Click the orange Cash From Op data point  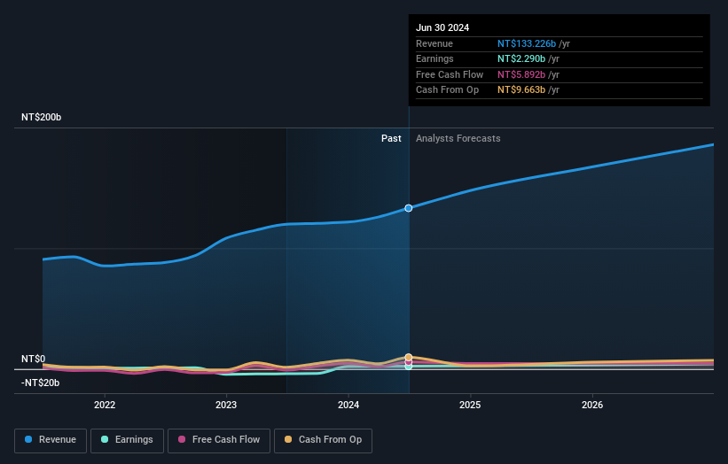409,358
